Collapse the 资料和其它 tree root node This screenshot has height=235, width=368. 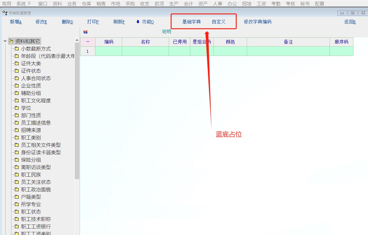pyautogui.click(x=5, y=41)
